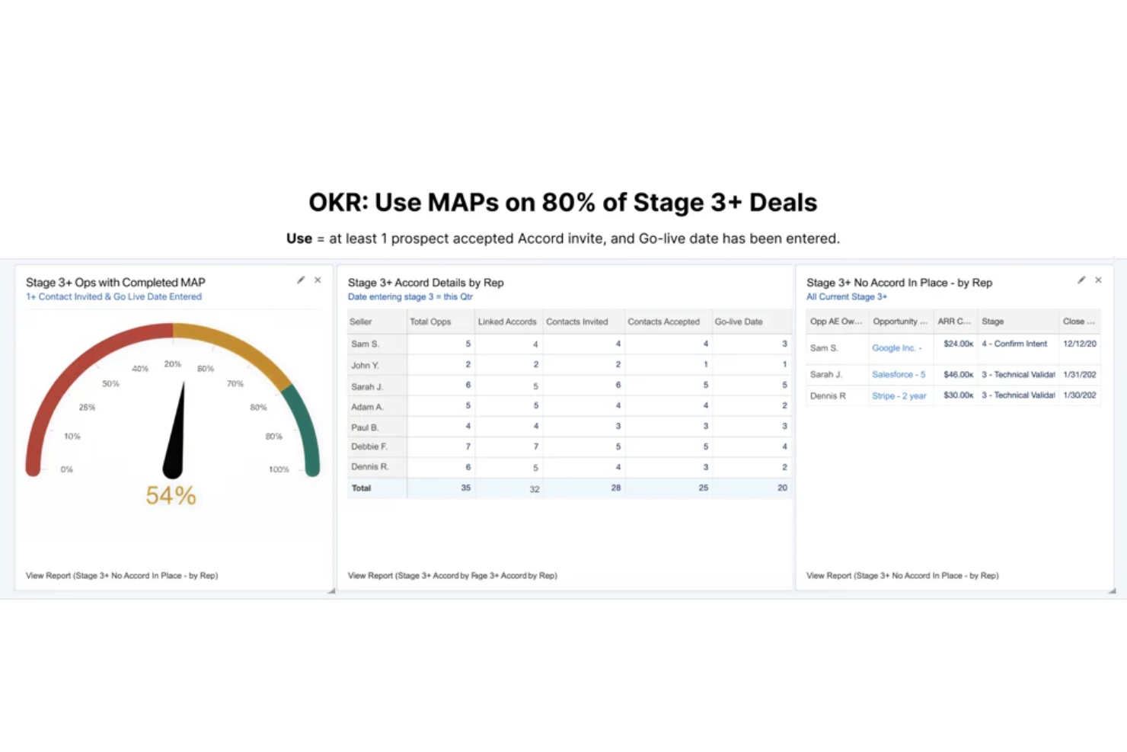1127x752 pixels.
Task: Click the 'Date entering stage 3 = this Qtr' filter
Action: [x=410, y=297]
